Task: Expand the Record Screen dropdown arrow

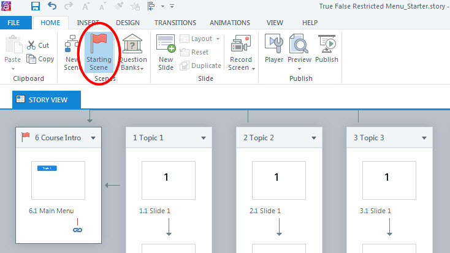Action: 253,69
